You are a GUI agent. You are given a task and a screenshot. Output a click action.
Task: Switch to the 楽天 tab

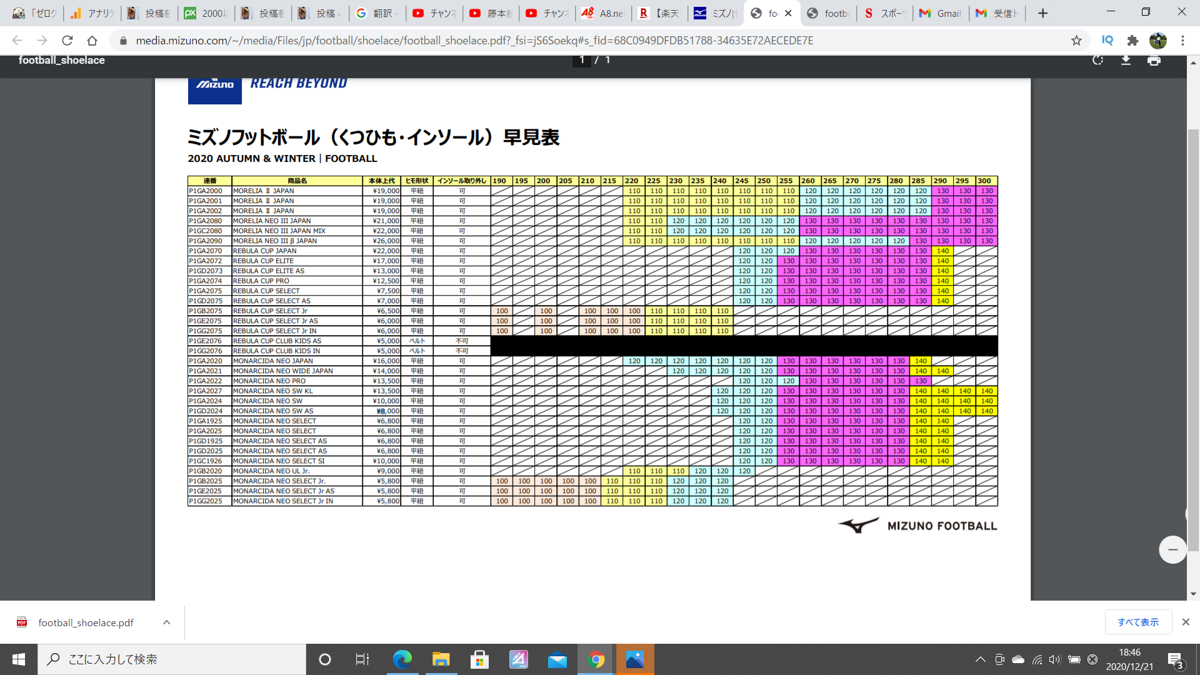click(x=659, y=13)
